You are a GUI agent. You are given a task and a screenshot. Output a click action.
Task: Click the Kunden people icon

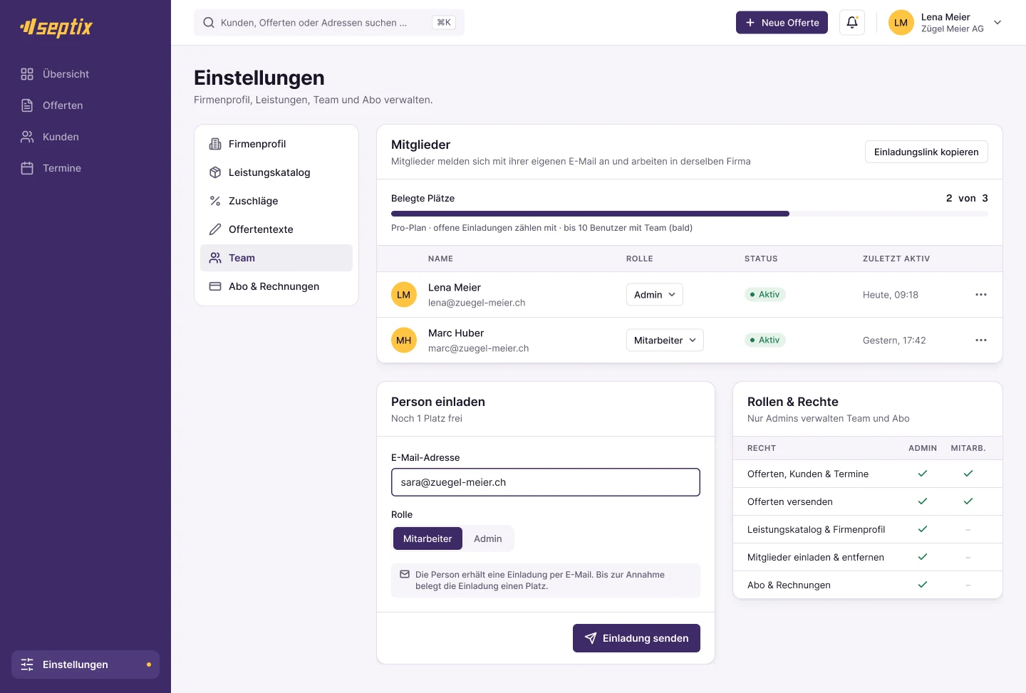click(x=27, y=137)
